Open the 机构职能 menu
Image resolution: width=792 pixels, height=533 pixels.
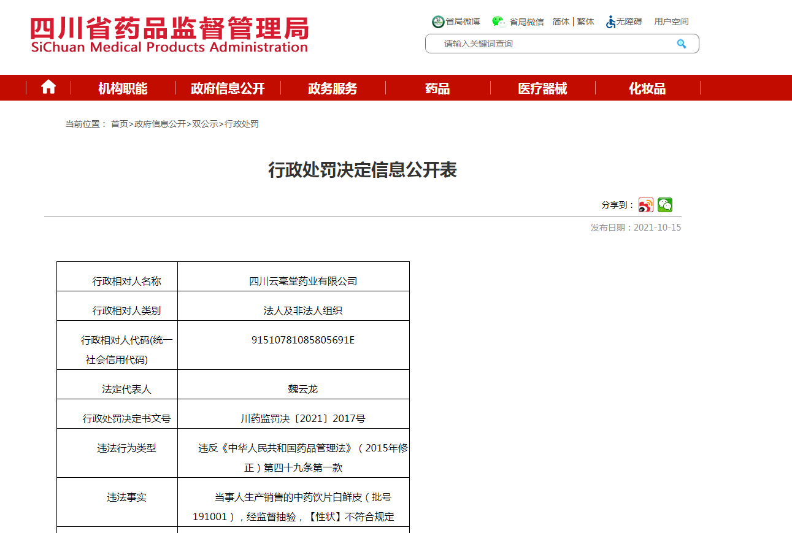tap(123, 88)
